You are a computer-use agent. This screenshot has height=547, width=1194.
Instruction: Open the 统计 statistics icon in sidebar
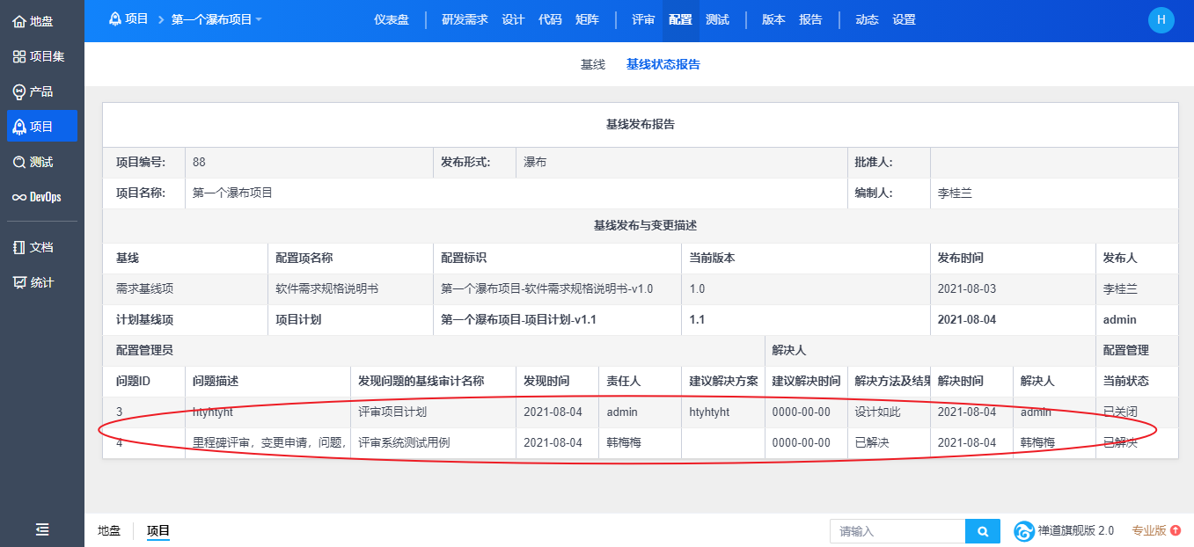(19, 282)
